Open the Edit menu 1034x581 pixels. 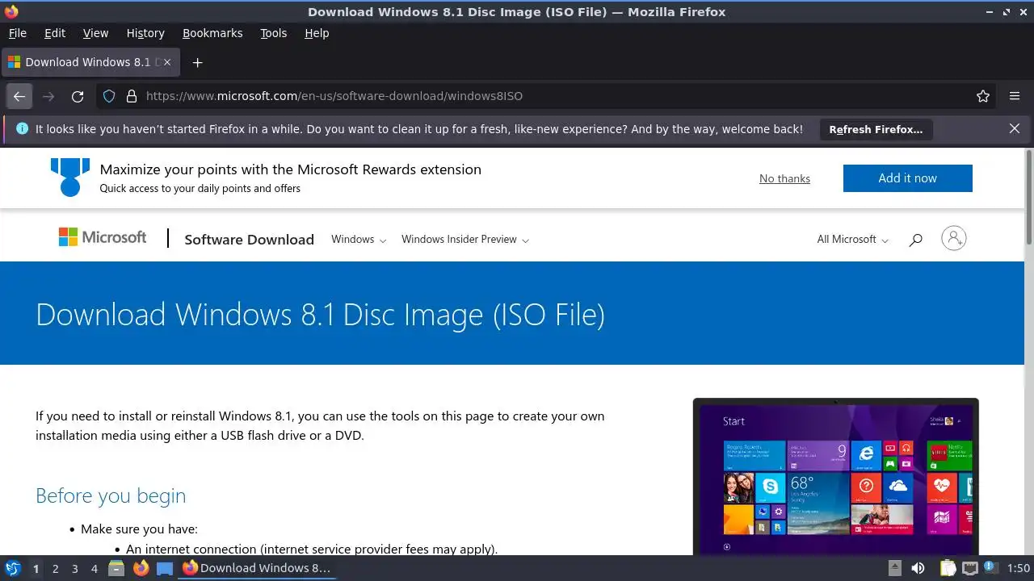(x=55, y=33)
